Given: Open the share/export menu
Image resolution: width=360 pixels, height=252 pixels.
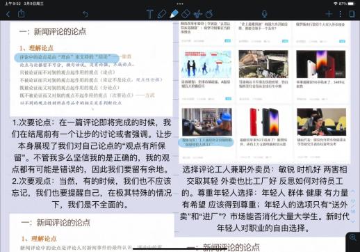Looking at the screenshot, I should (21, 13).
